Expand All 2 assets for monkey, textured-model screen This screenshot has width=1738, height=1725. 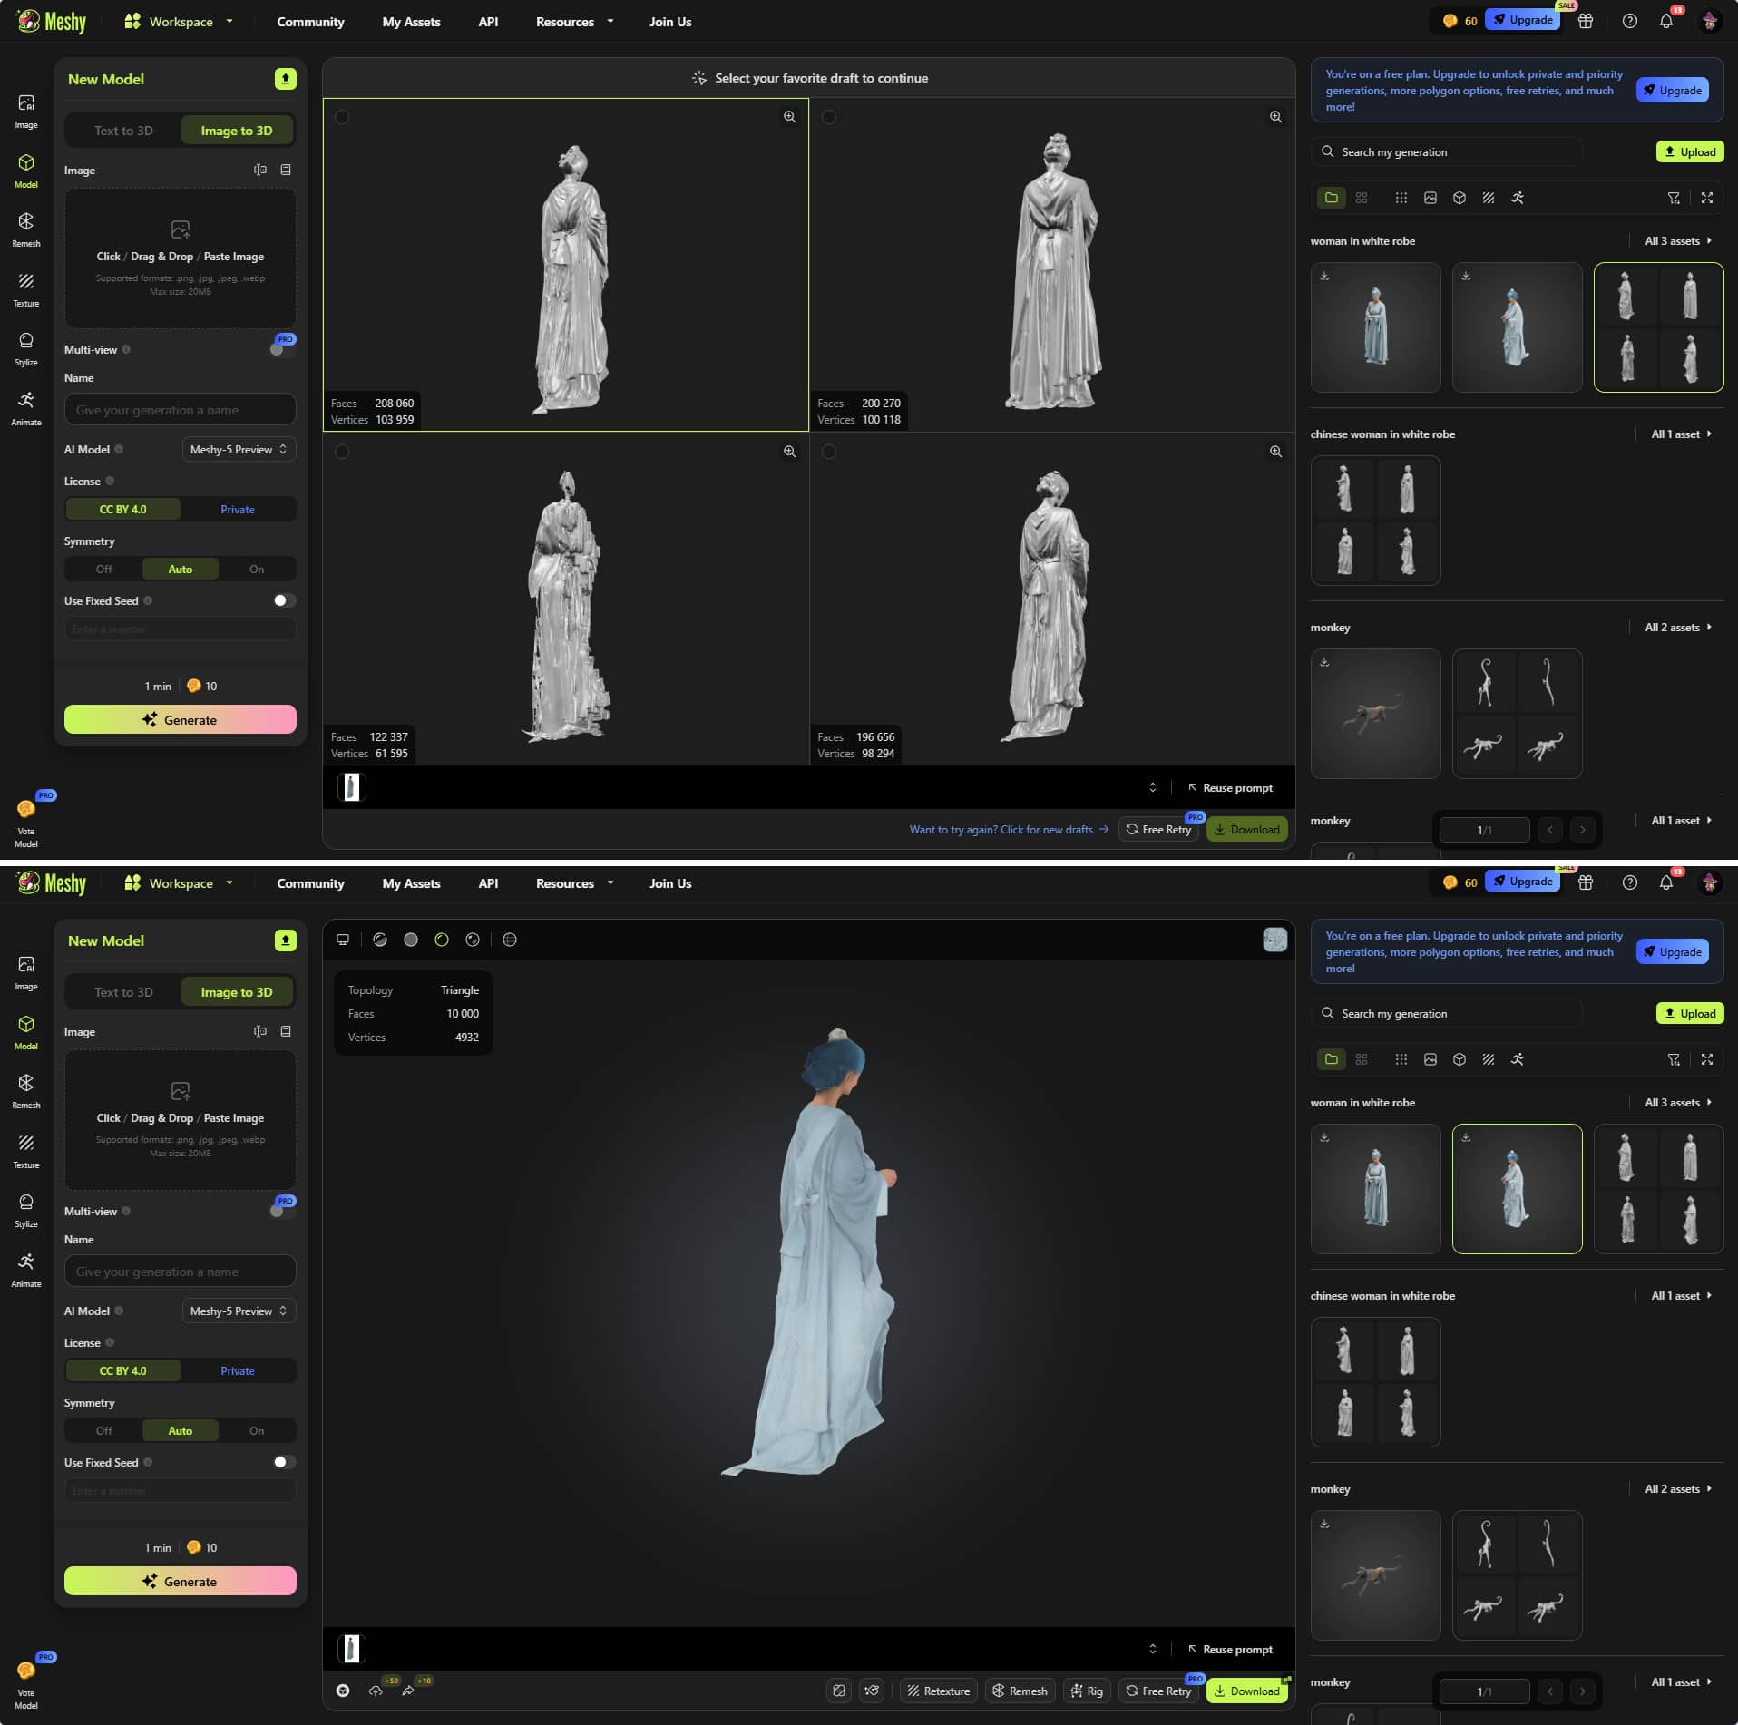(x=1677, y=1489)
